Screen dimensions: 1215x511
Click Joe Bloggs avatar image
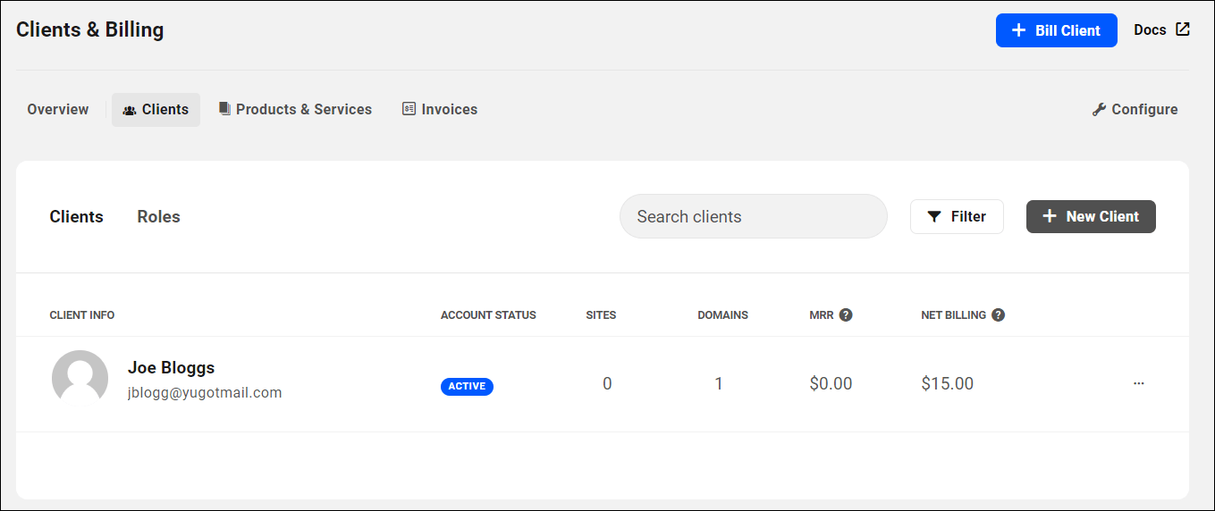80,378
